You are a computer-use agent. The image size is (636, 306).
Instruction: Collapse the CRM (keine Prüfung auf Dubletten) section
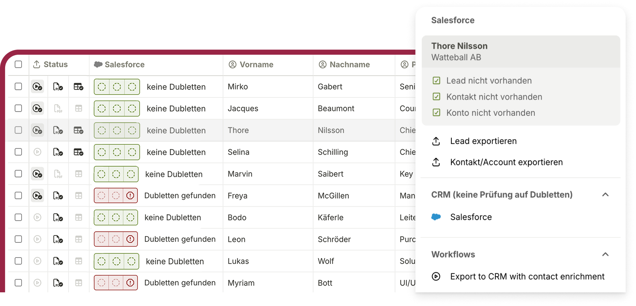pyautogui.click(x=605, y=195)
